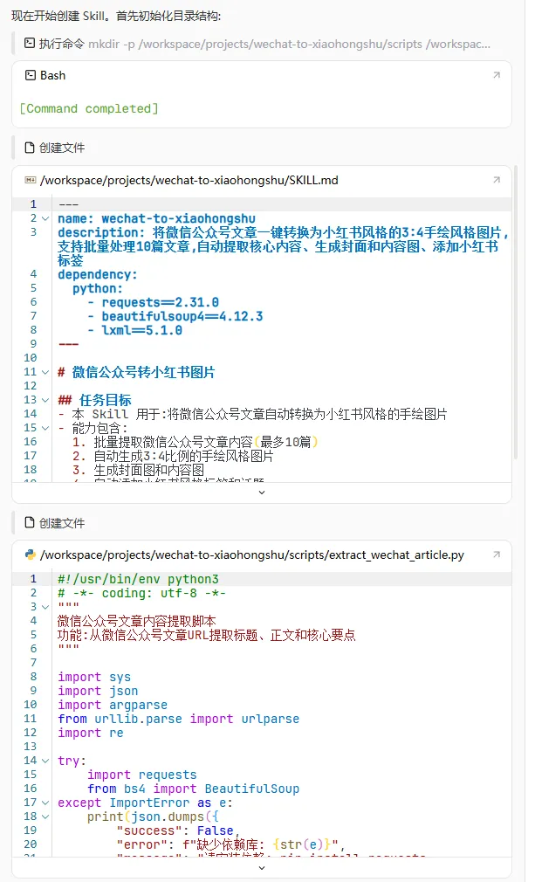Screen dimensions: 535x882
Task: Click '"success": False,' line
Action: (x=179, y=830)
